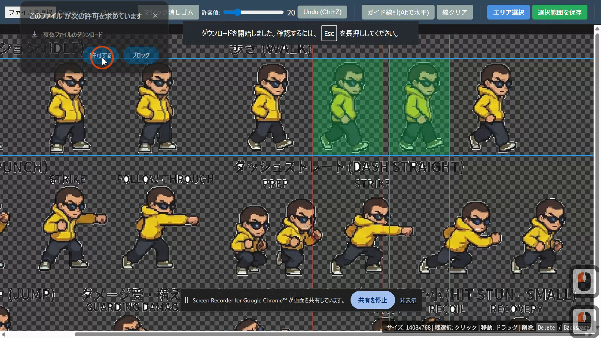The image size is (601, 338).
Task: Click the download icon beside 複数ファイルのダウンロード
Action: (35, 35)
